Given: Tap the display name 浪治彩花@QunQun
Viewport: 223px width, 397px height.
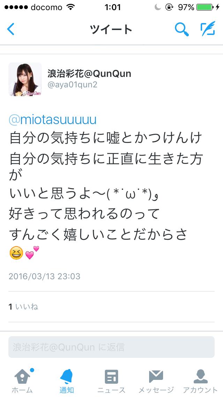Looking at the screenshot, I should point(90,74).
